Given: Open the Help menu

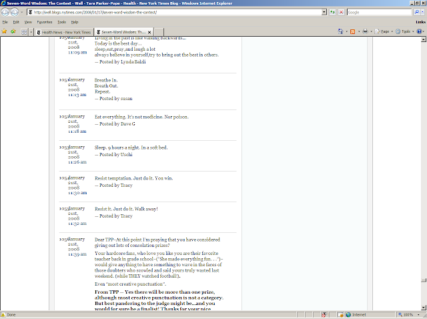Looking at the screenshot, I should point(75,22).
